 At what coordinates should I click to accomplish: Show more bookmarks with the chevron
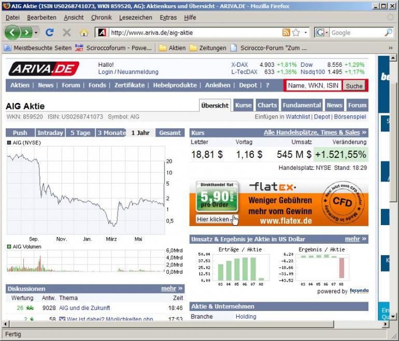(x=391, y=48)
